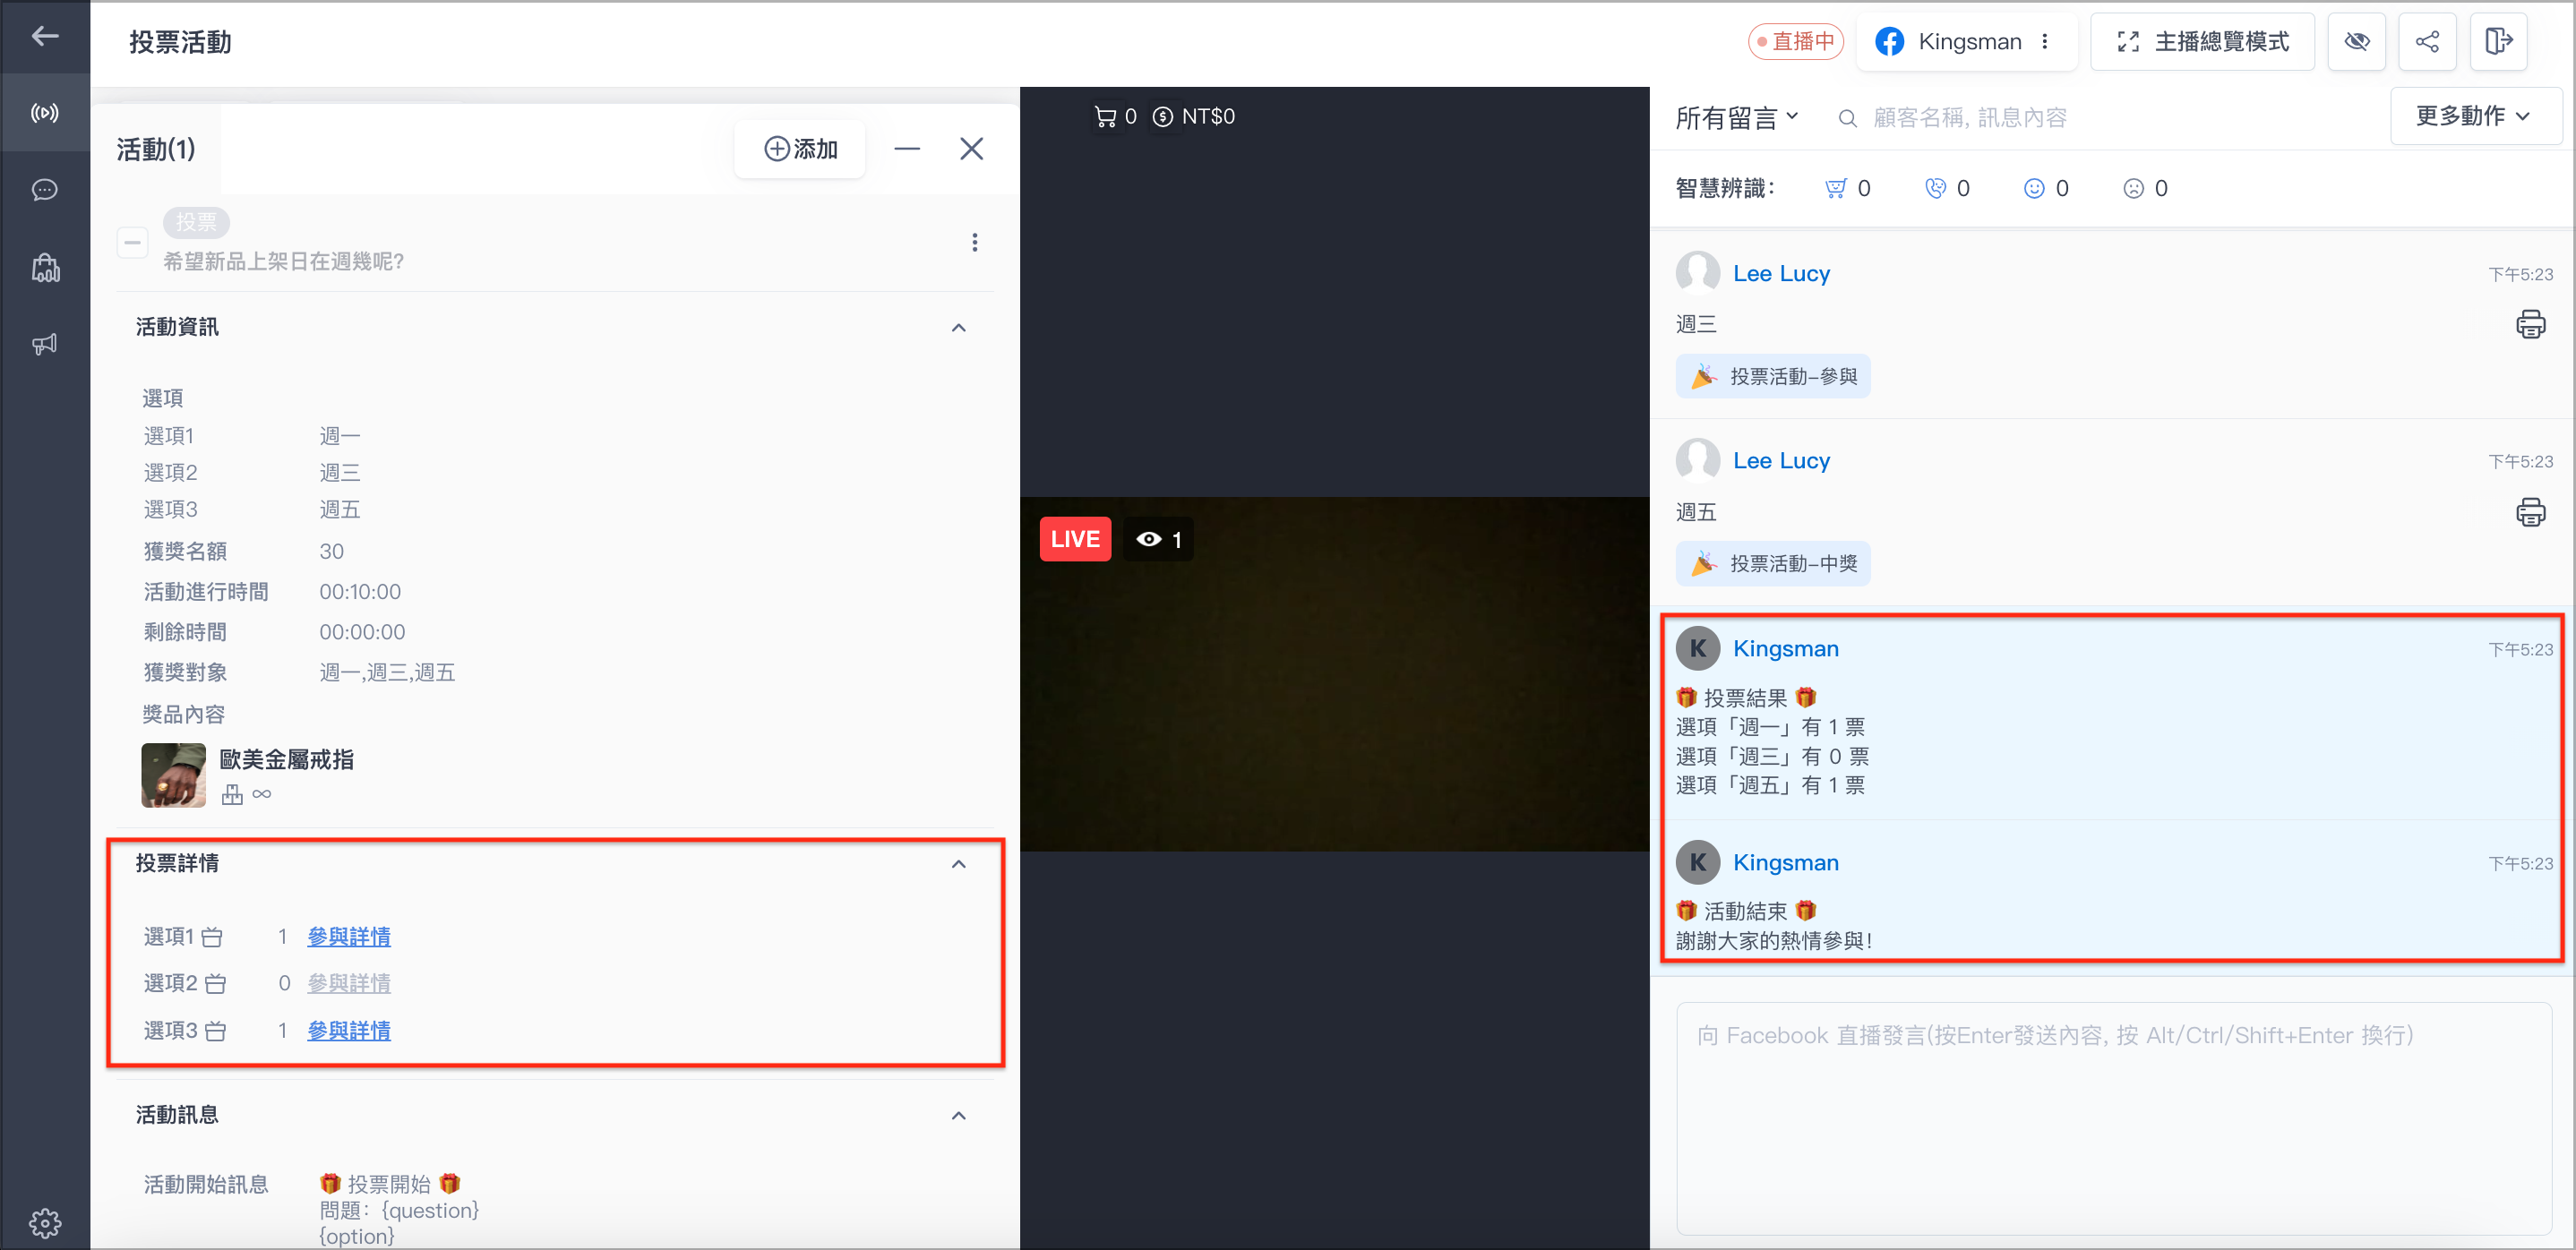Close the activity panel with X
The image size is (2576, 1250).
coord(971,149)
